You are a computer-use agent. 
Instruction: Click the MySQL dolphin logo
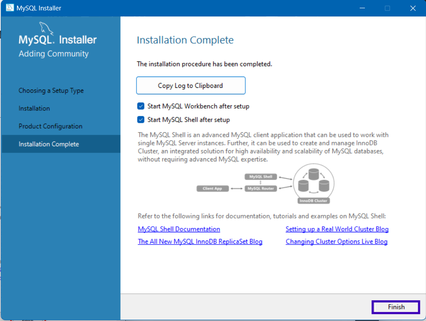(46, 29)
